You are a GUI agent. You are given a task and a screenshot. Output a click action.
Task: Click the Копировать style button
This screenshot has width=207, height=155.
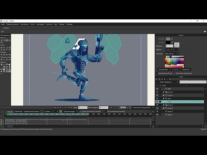[163, 69]
